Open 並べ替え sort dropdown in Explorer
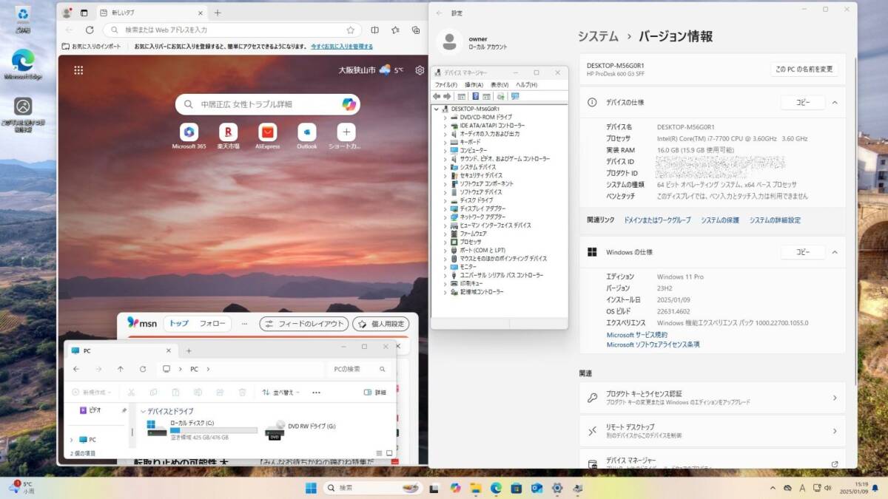The image size is (888, 499). click(x=281, y=393)
